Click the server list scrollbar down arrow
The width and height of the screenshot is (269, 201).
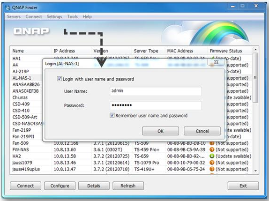[x=255, y=171]
